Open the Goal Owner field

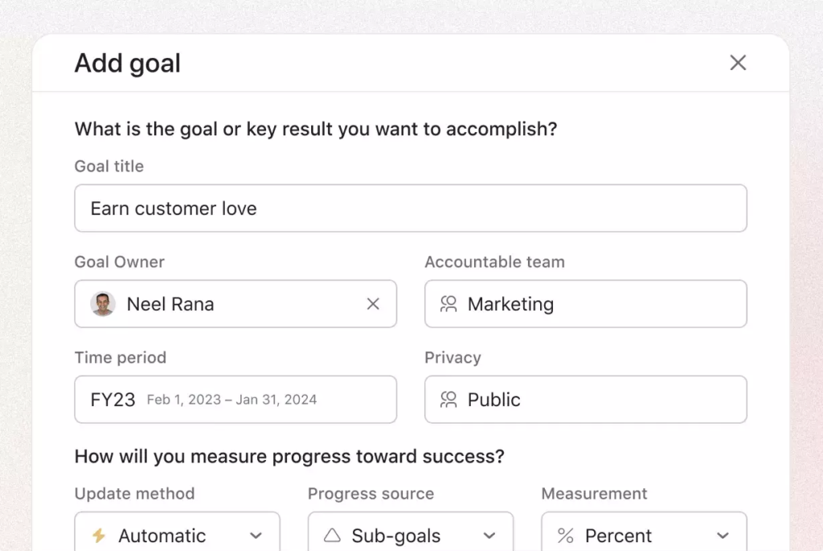(235, 303)
